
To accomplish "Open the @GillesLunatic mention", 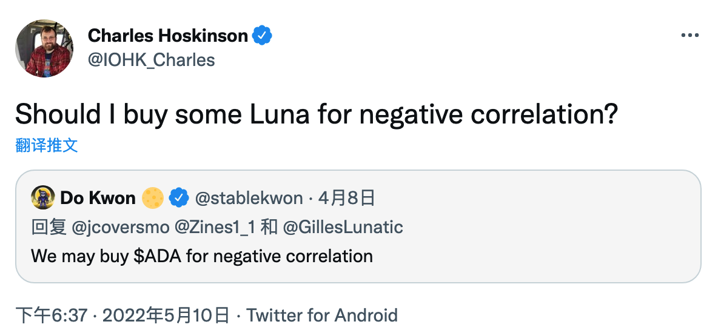I will click(x=343, y=227).
